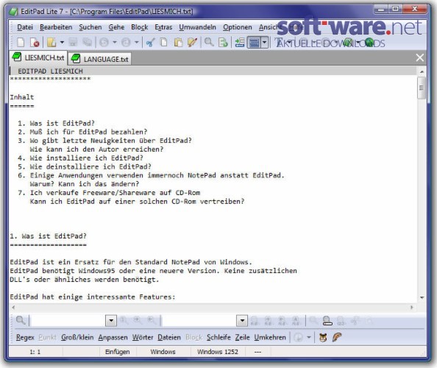Viewport: 437px width, 368px height.
Task: Click the Einfügen insert mode status indicator
Action: (117, 352)
